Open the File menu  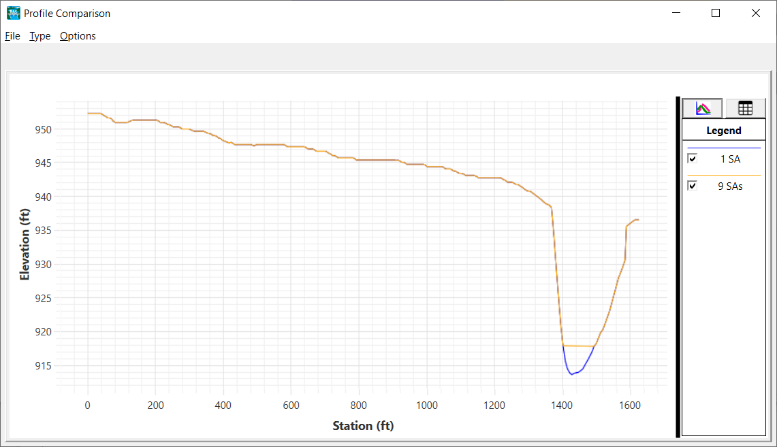point(12,36)
